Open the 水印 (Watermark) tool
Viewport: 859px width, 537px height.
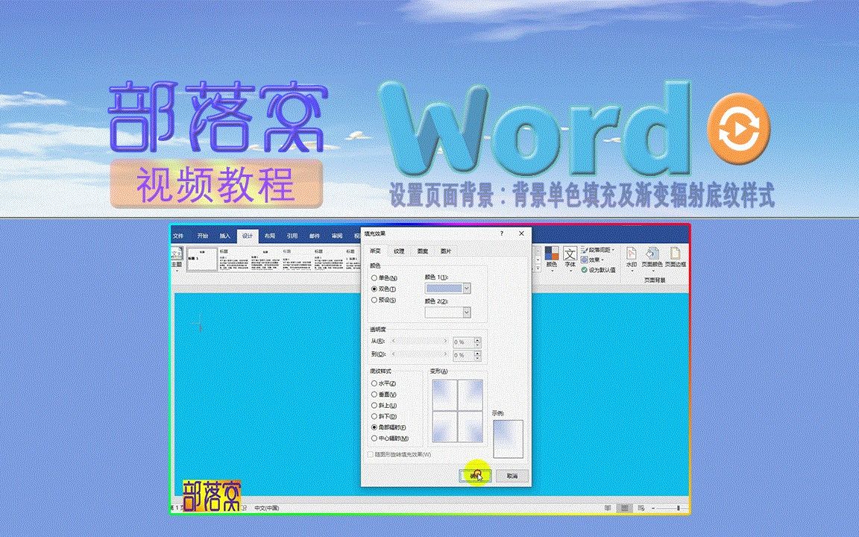pyautogui.click(x=632, y=257)
